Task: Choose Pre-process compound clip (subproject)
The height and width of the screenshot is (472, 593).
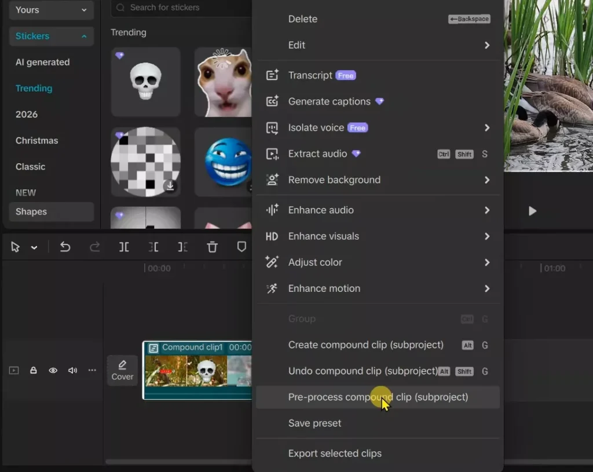Action: (378, 397)
